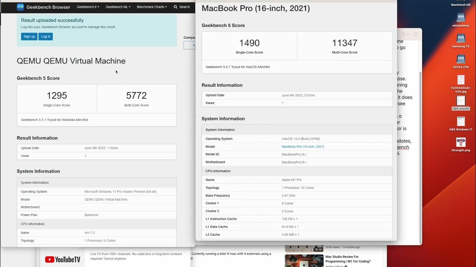This screenshot has height=267, width=476.
Task: Click the 1490 Single-Core Score value
Action: tap(250, 43)
